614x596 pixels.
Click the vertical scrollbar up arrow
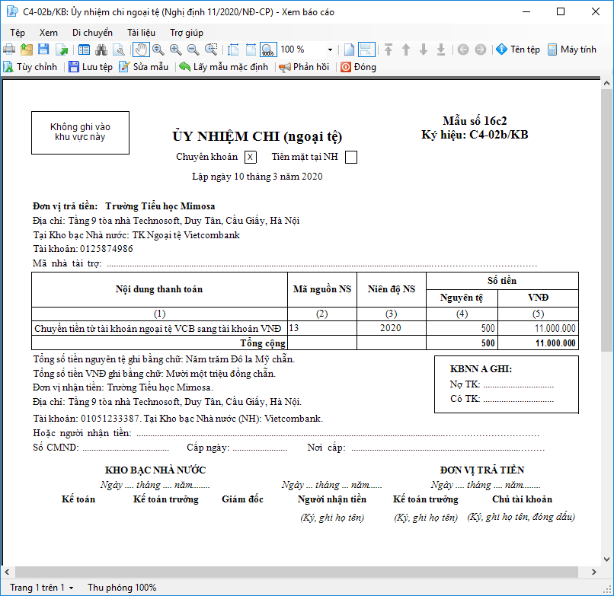pyautogui.click(x=606, y=83)
